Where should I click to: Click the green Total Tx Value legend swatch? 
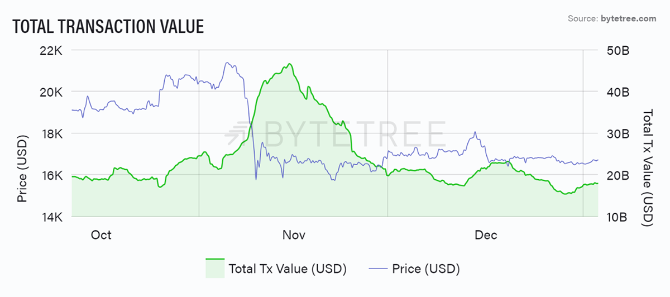click(215, 268)
